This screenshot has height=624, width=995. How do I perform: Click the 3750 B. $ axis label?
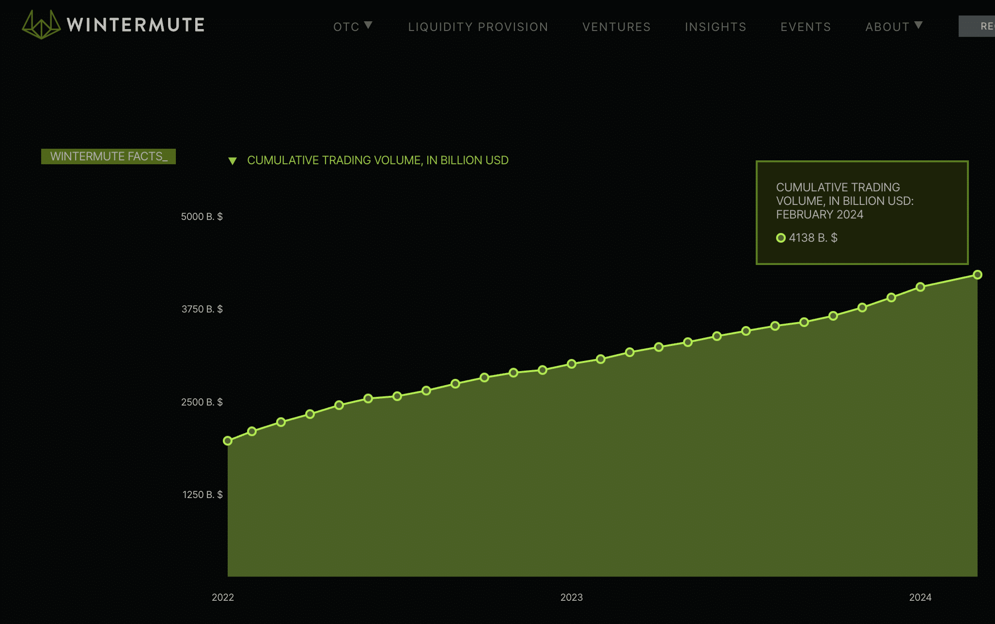tap(202, 309)
